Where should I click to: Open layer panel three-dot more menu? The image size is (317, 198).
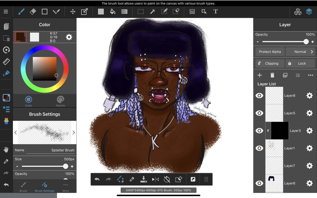310,75
